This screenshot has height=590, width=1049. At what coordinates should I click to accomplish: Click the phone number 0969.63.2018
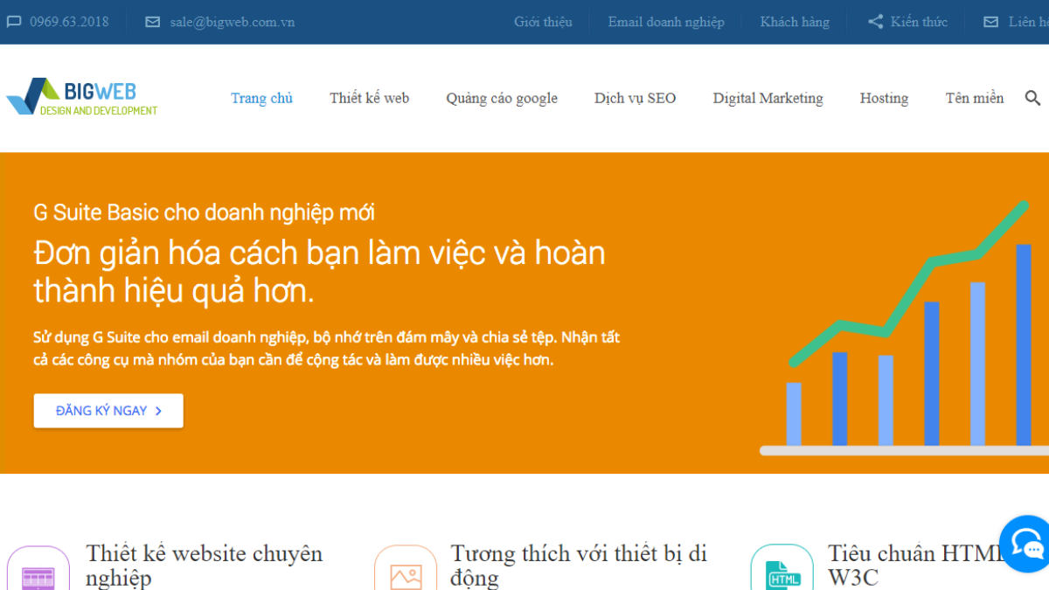(x=69, y=22)
